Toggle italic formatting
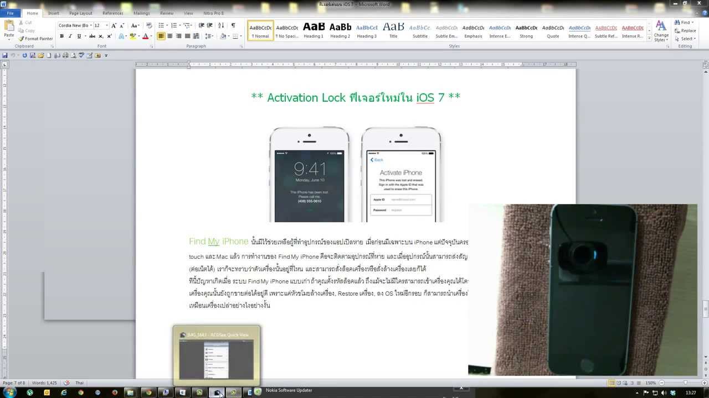Screen dimensions: 709x398 (x=70, y=36)
